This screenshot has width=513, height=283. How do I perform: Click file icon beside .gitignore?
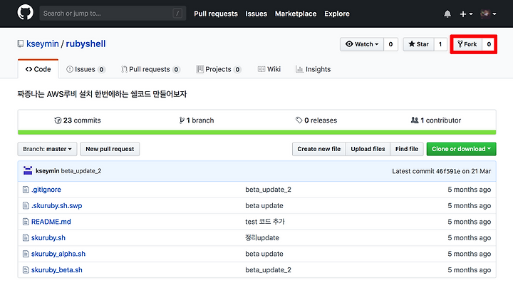point(26,190)
